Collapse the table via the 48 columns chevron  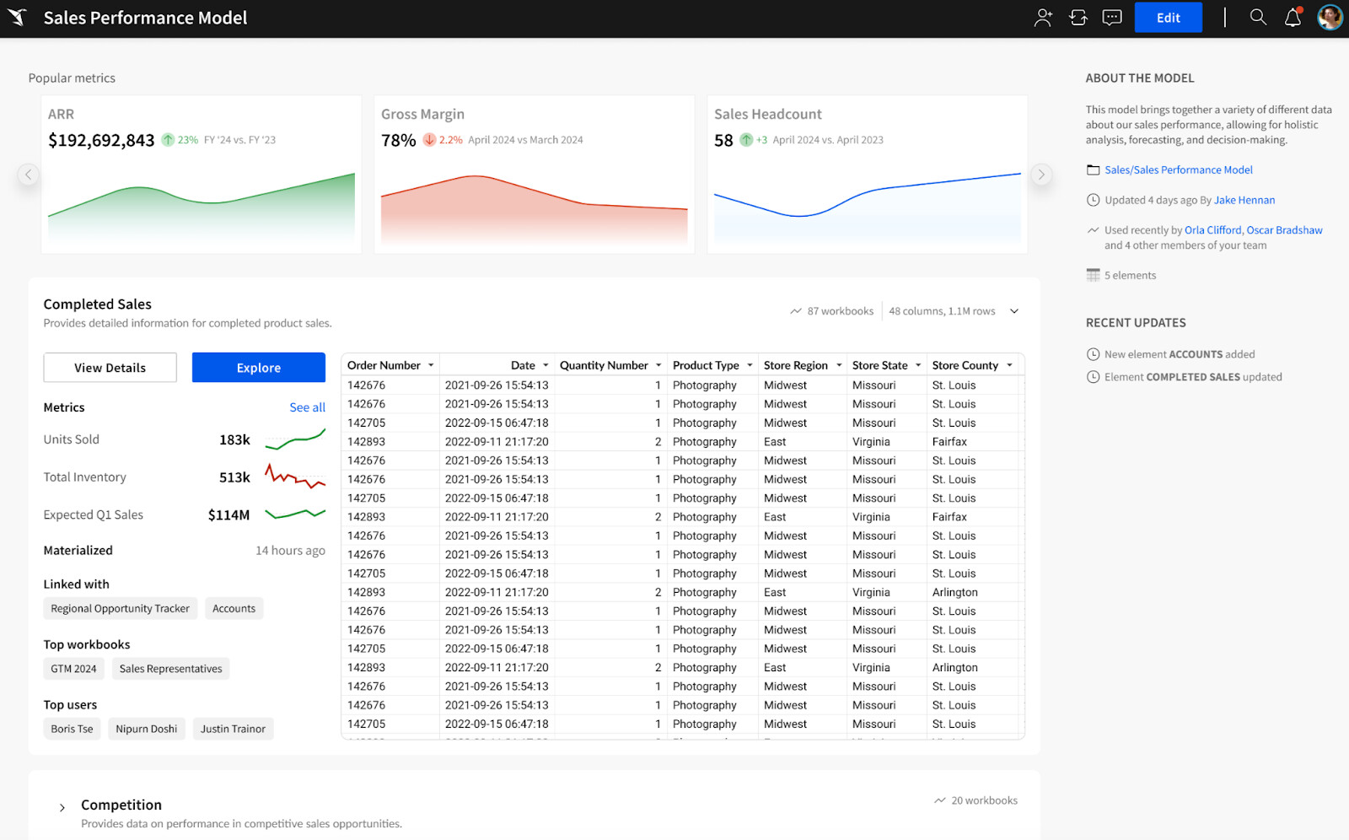[x=1014, y=310]
